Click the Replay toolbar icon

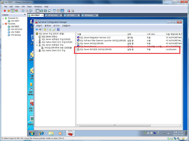(x=72, y=11)
